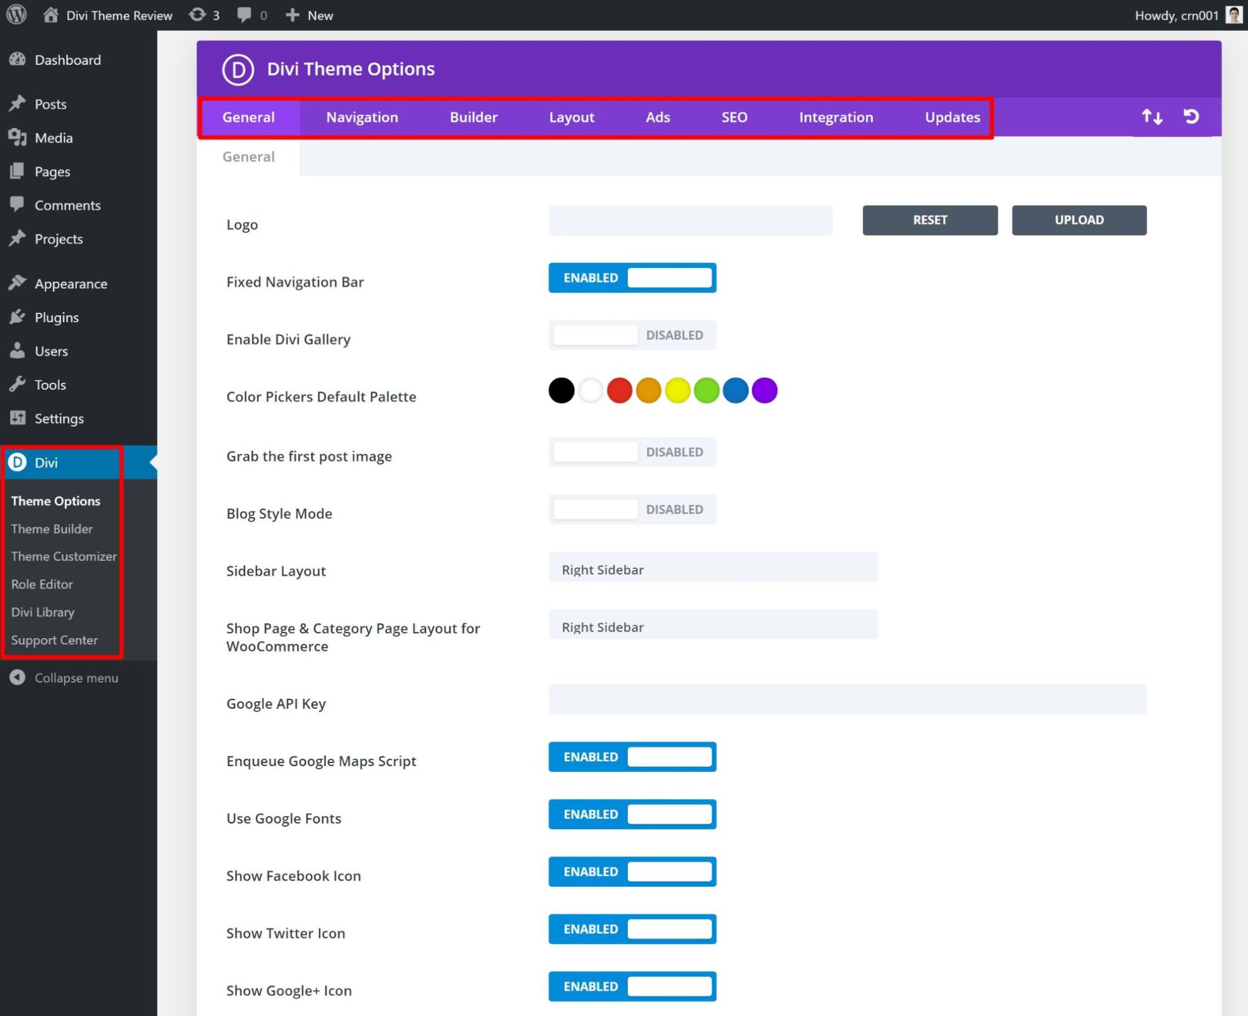Open the Media library from the sidebar
This screenshot has height=1016, width=1248.
54,137
